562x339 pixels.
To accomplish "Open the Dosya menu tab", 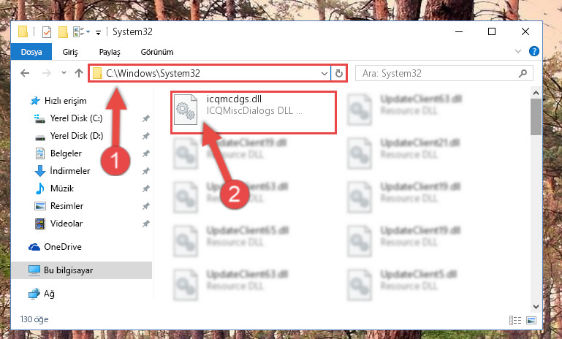I will click(31, 52).
